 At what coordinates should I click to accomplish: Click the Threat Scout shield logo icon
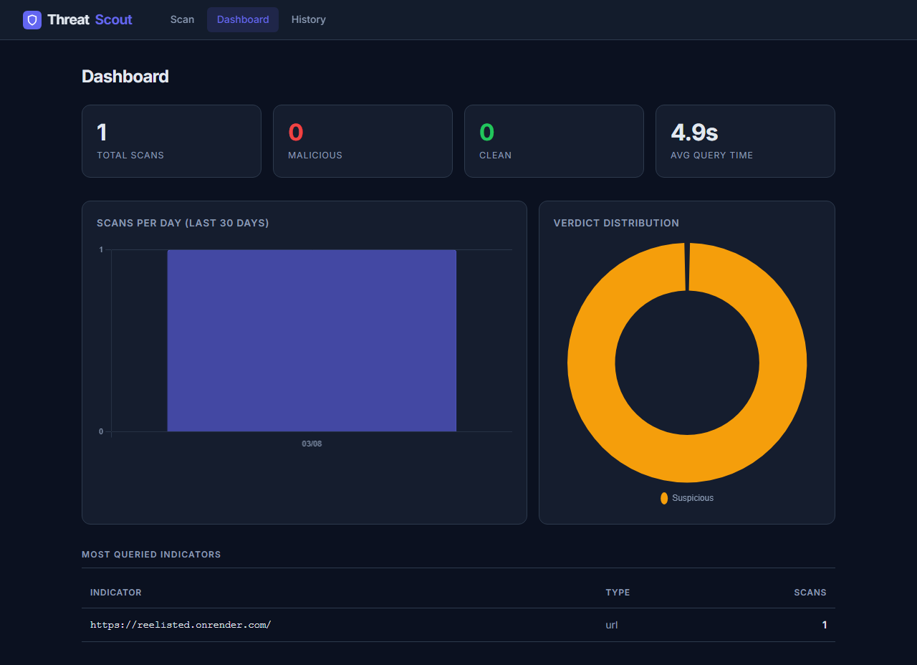pyautogui.click(x=32, y=19)
